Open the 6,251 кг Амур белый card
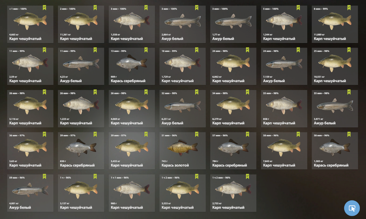Image resolution: width=366 pixels, height=219 pixels. tap(183, 109)
